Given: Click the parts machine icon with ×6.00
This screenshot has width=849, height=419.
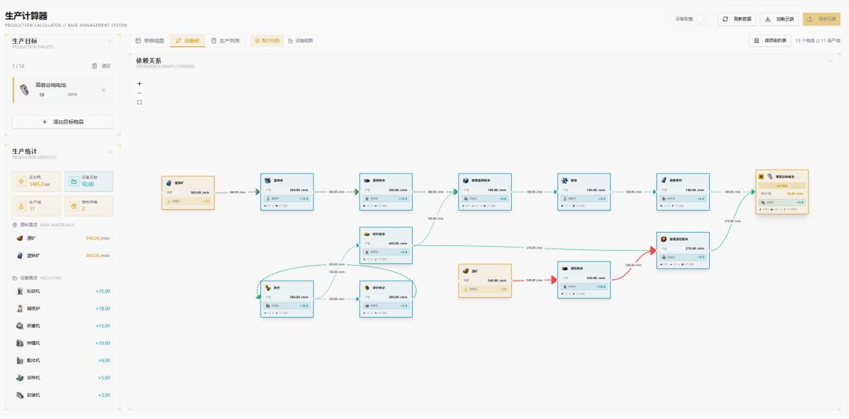Looking at the screenshot, I should pos(20,361).
